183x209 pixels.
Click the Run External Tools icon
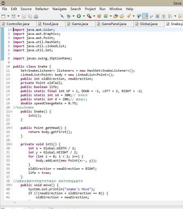click(x=89, y=16)
